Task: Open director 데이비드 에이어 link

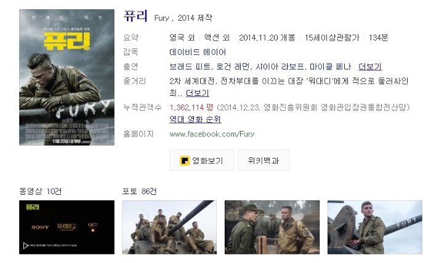Action: pyautogui.click(x=198, y=52)
